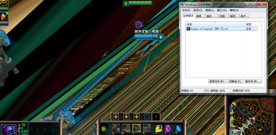Screen dimensions: 276x135
Task: Click 进程数: 62 in status bar
Action: (x=187, y=91)
